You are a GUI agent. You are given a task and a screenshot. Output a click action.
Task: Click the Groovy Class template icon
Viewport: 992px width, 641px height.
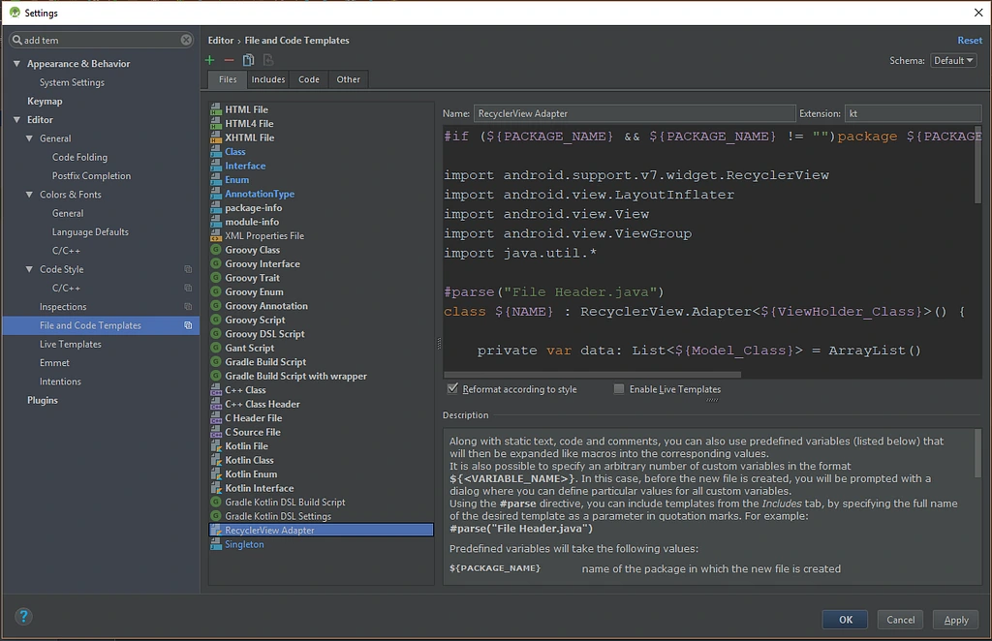pos(216,250)
